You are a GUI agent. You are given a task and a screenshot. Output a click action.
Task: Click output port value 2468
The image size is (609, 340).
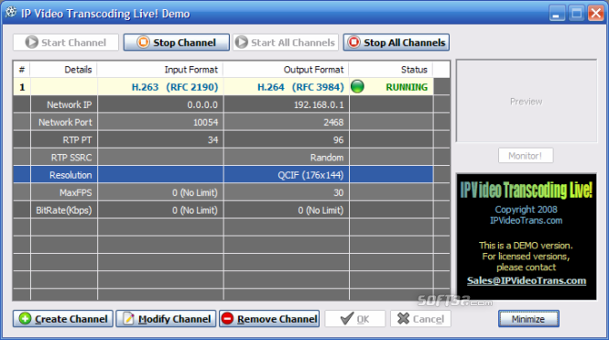click(333, 123)
